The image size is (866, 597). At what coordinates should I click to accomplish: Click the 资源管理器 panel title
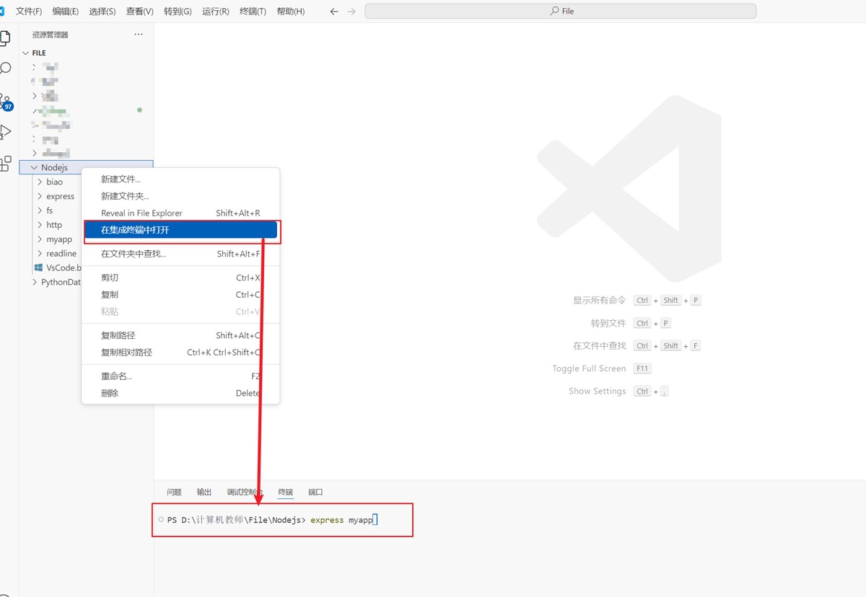pyautogui.click(x=50, y=35)
